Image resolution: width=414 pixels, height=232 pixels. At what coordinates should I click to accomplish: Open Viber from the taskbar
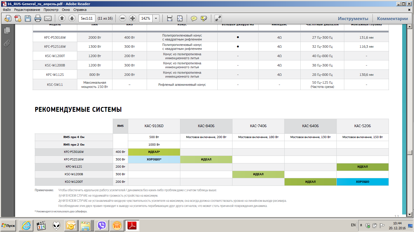tap(102, 225)
